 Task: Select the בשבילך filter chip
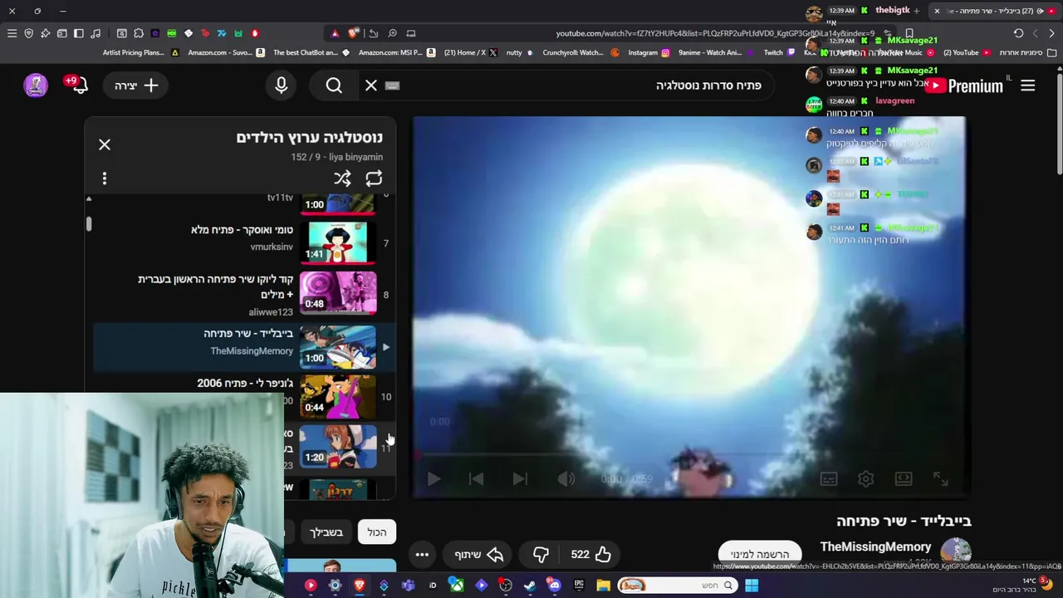coord(326,532)
